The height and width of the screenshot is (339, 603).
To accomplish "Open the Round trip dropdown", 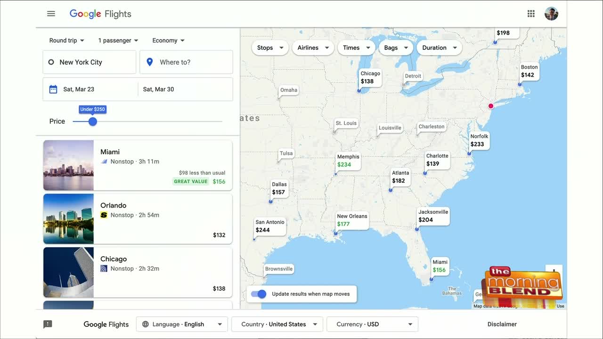I will 67,40.
